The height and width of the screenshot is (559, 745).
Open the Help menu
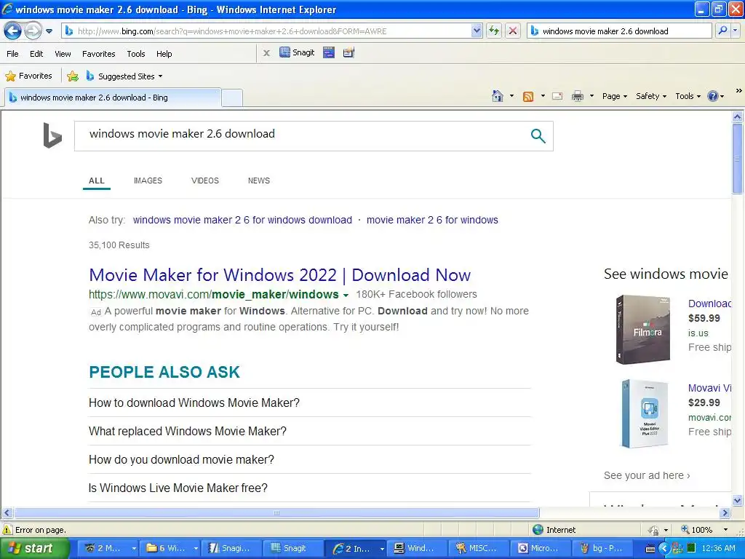pyautogui.click(x=164, y=54)
